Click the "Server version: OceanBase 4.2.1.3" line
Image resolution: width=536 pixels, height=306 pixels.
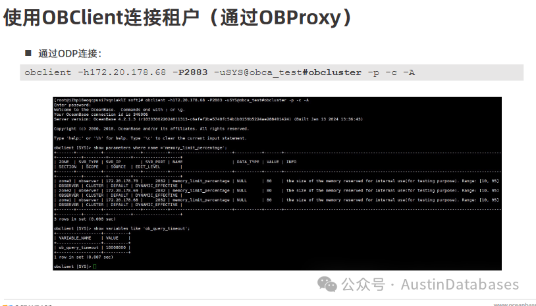[x=208, y=119]
